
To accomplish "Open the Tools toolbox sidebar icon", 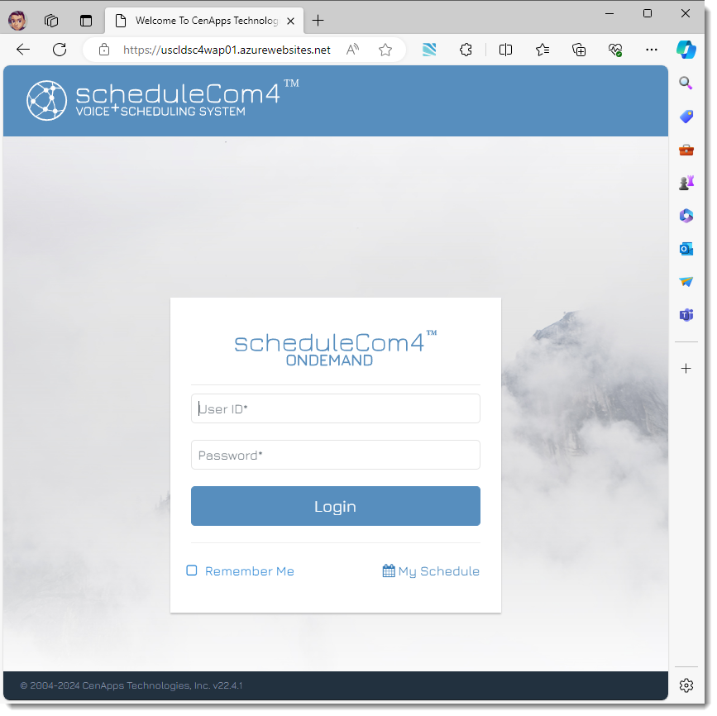I will tap(686, 150).
